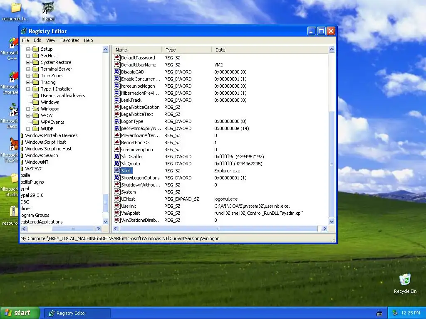This screenshot has height=319, width=426.
Task: Expand the WUDF key
Action: point(28,129)
